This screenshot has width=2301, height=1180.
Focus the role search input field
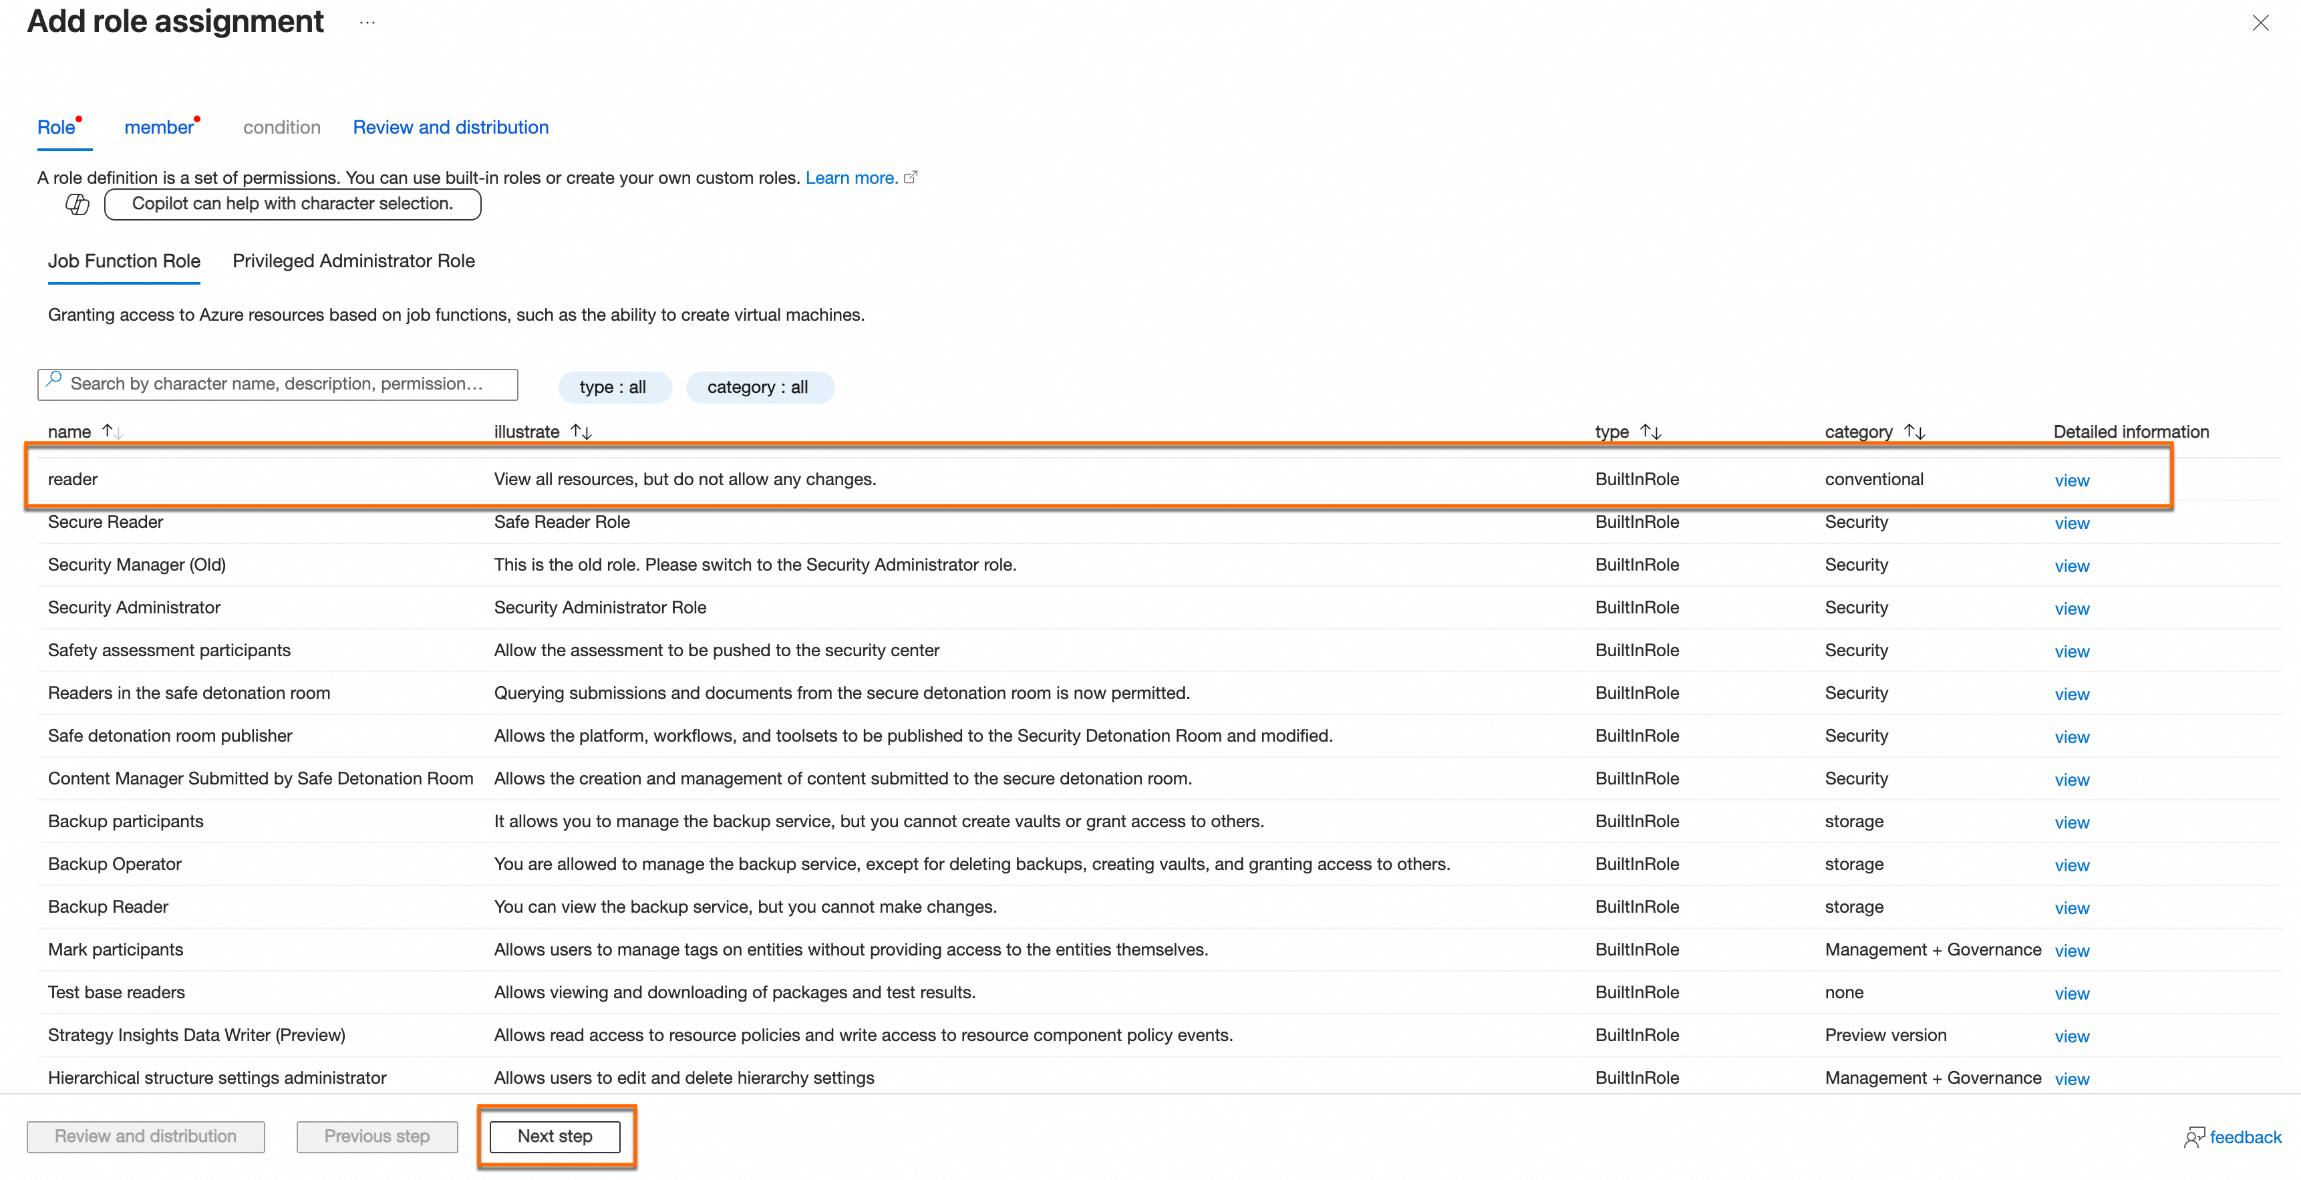286,384
